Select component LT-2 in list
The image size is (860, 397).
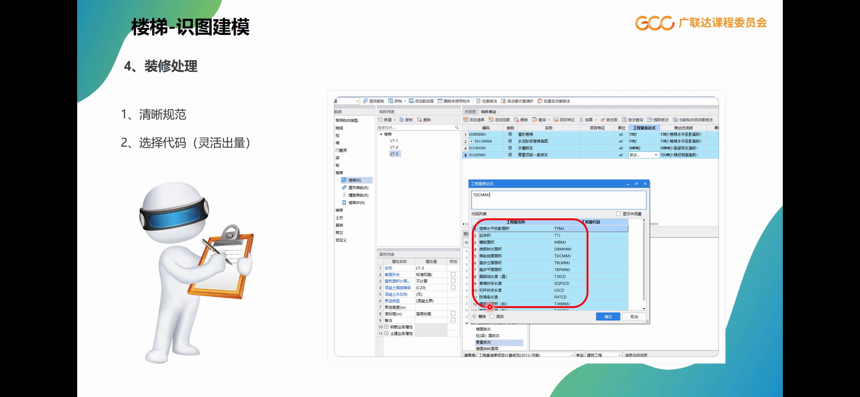pyautogui.click(x=394, y=147)
